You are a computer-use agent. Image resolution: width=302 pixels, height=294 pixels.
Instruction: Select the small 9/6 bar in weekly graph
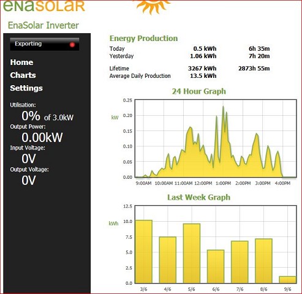pos(287,280)
